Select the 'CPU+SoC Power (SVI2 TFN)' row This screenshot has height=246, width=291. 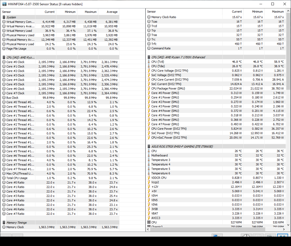coord(216,138)
